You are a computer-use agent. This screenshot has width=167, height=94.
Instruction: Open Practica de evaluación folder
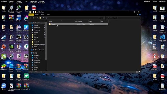click(x=39, y=44)
